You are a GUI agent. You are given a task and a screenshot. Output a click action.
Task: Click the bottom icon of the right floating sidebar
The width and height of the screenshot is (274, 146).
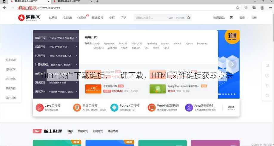pyautogui.click(x=267, y=96)
